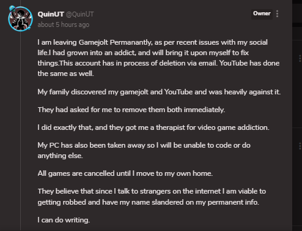
Task: Click the 'I did exactly that' sentence
Action: point(153,127)
